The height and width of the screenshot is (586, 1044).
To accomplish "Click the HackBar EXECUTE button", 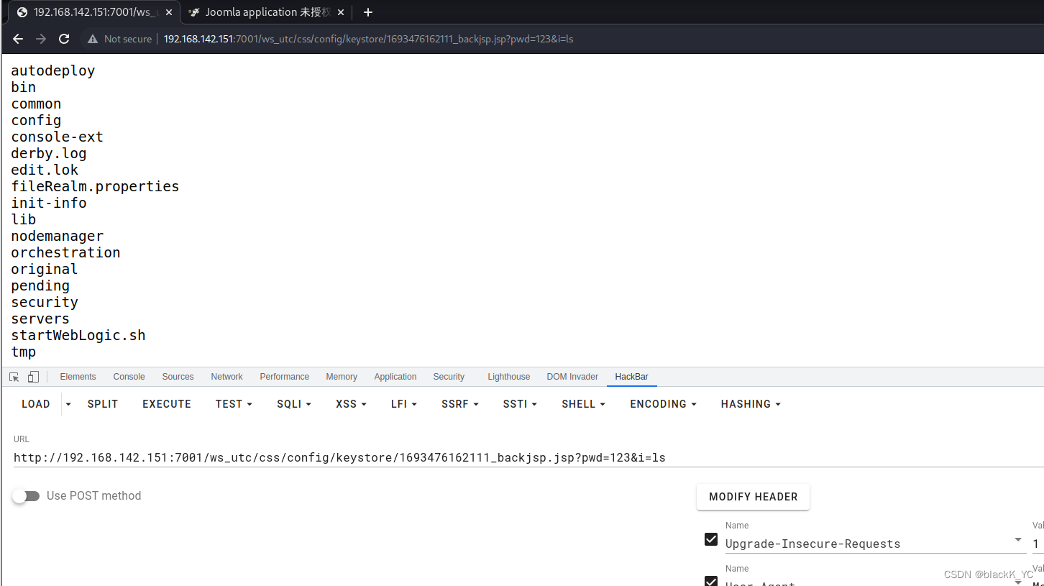I will click(x=167, y=404).
